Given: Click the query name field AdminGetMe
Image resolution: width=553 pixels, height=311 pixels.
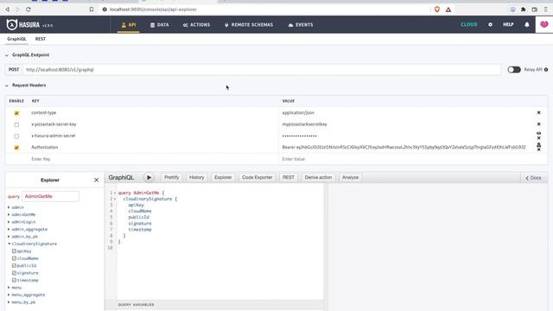Looking at the screenshot, I should pyautogui.click(x=50, y=196).
